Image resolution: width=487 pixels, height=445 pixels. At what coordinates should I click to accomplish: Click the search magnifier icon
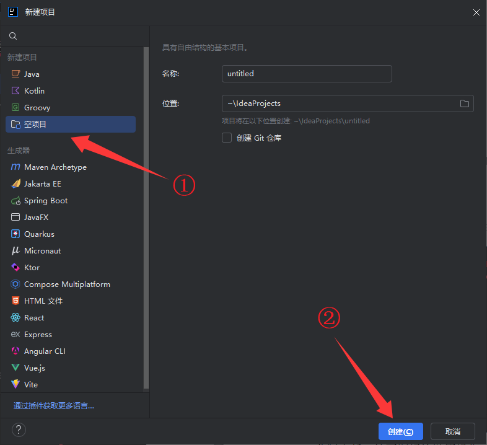13,36
